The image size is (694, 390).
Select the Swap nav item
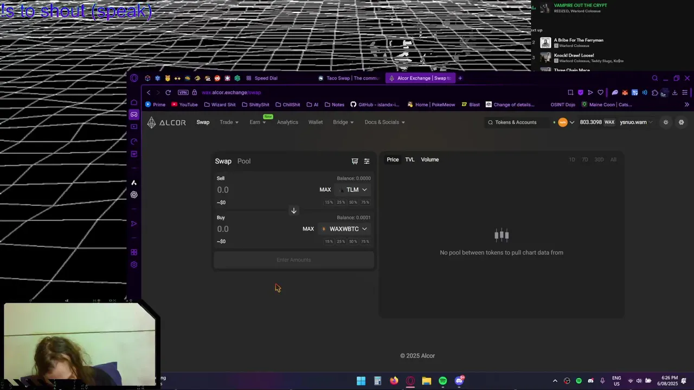point(203,122)
